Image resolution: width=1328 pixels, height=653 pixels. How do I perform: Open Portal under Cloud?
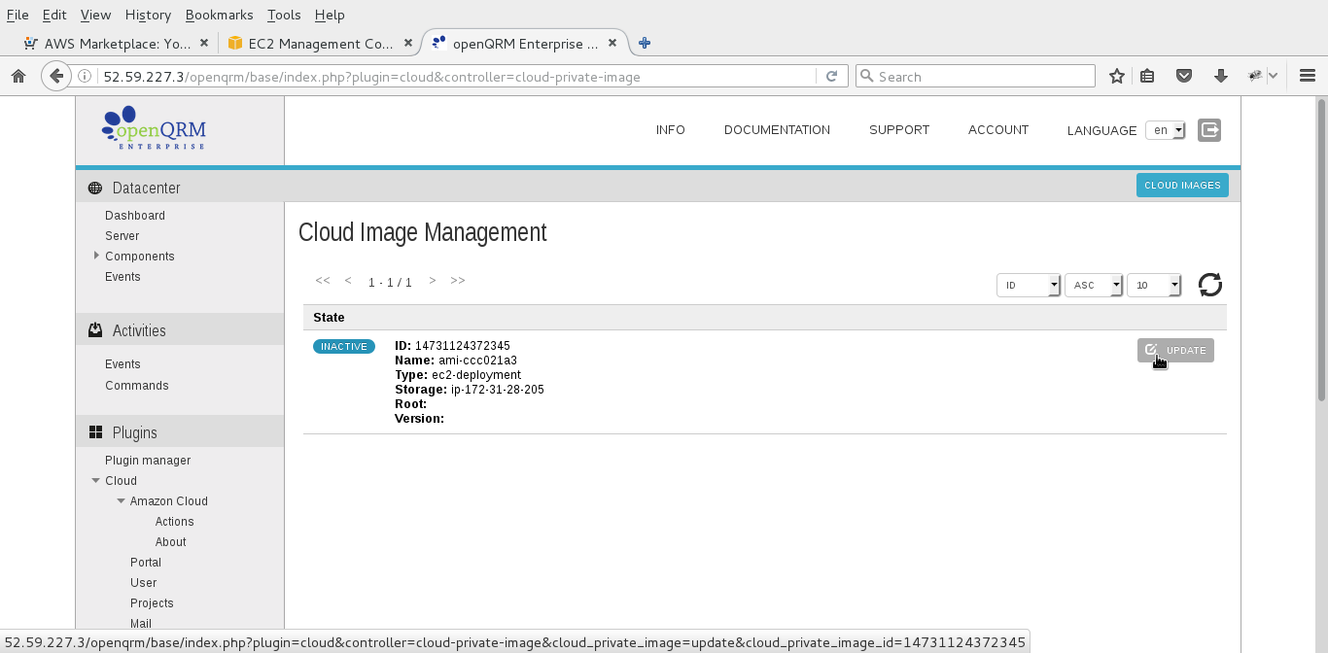[146, 562]
